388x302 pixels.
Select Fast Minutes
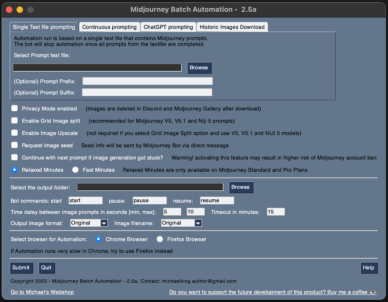[x=75, y=170]
